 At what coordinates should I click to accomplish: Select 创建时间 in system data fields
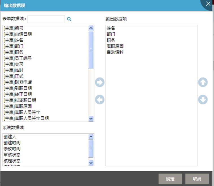pyautogui.click(x=12, y=143)
